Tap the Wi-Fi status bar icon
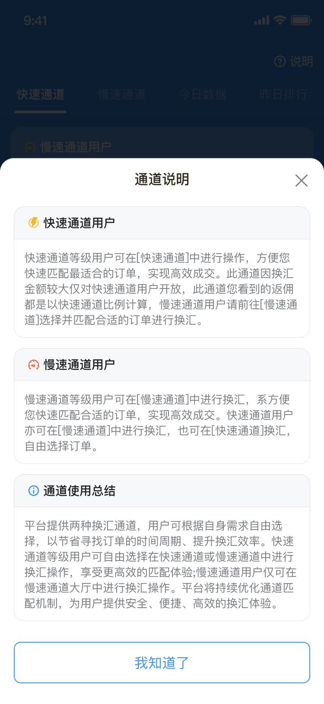This screenshot has height=704, width=324. point(280,20)
